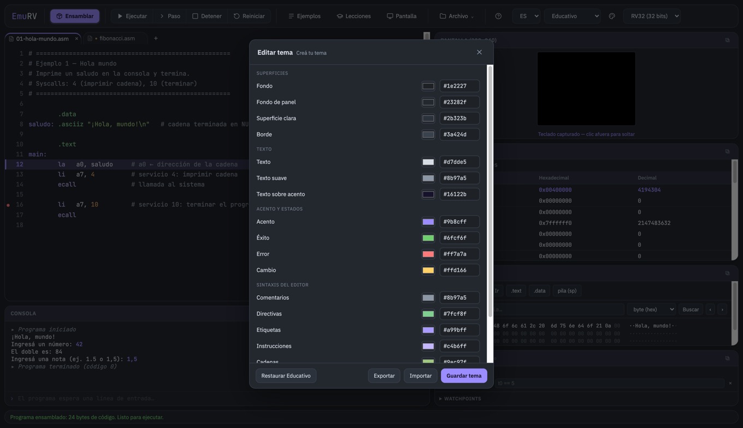Stop execution with Detener
The height and width of the screenshot is (428, 743).
207,16
